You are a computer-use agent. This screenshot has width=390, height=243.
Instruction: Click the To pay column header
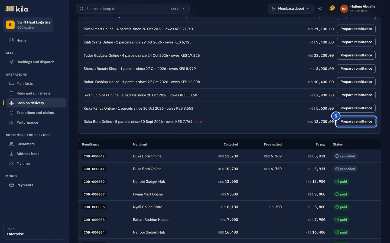320,144
